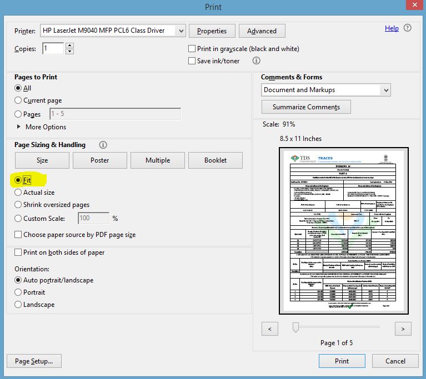This screenshot has height=379, width=426.
Task: Select Auto portrait/landscape orientation
Action: pos(18,280)
